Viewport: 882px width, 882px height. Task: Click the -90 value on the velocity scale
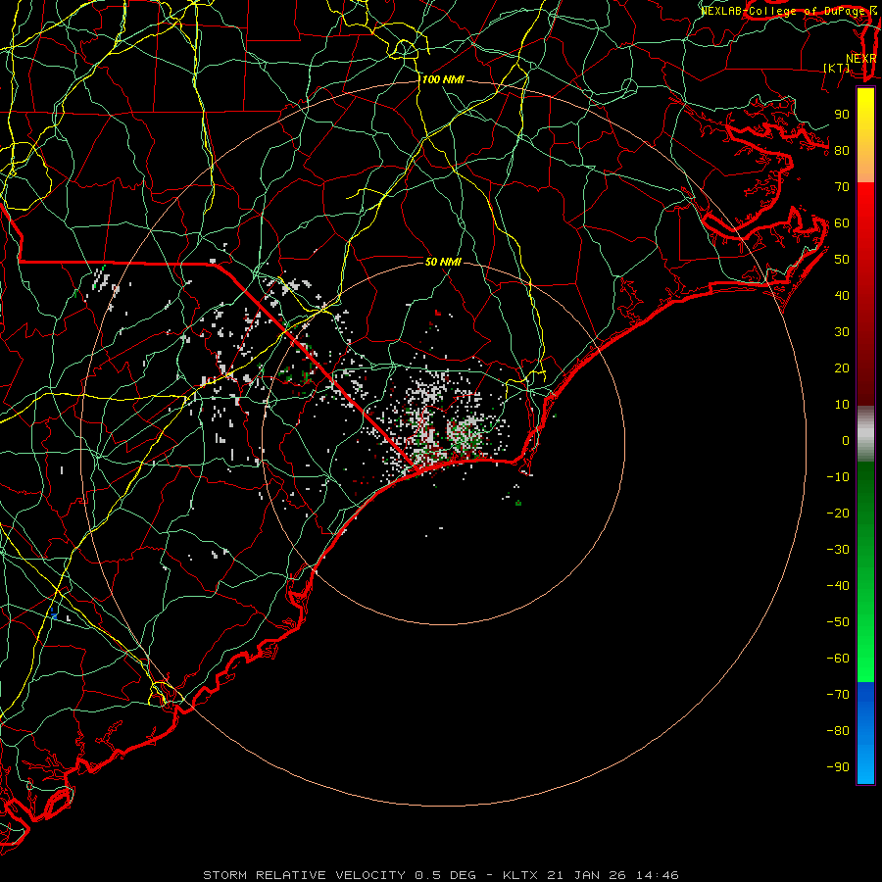[x=838, y=767]
